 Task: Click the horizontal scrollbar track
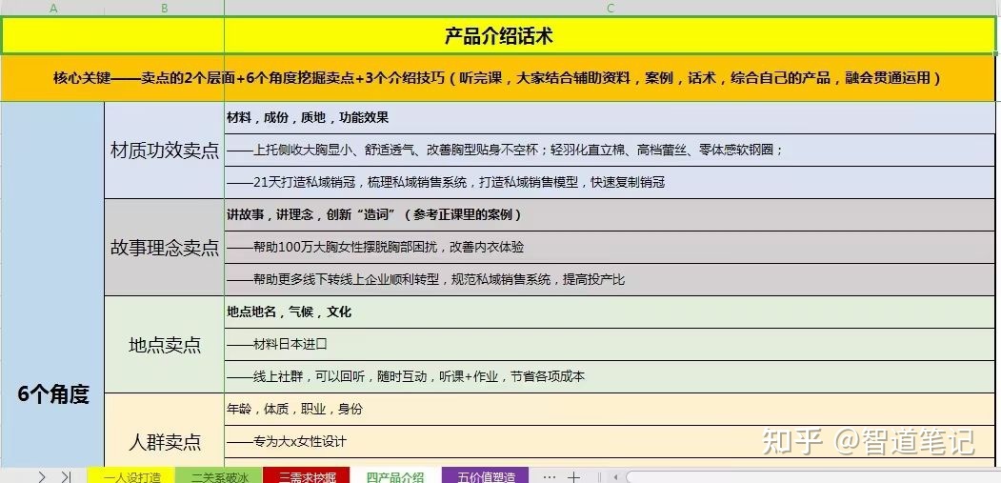tap(810, 476)
